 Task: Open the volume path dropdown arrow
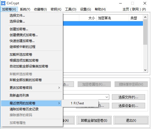(107, 97)
